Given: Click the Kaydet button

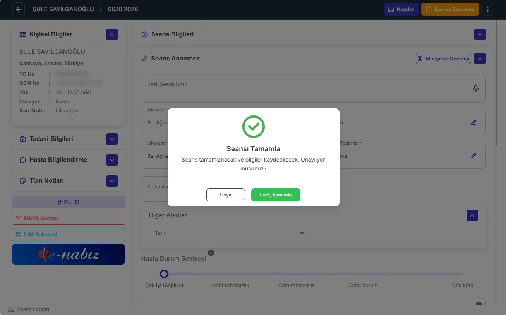Looking at the screenshot, I should pos(401,9).
